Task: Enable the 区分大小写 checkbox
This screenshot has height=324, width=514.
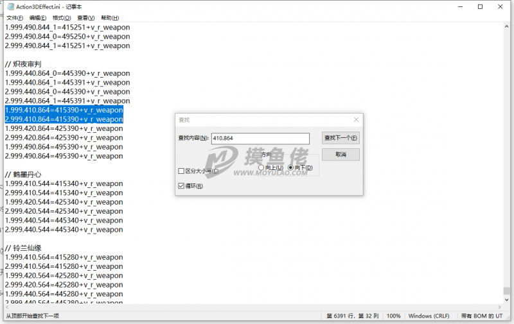Action: coord(181,171)
